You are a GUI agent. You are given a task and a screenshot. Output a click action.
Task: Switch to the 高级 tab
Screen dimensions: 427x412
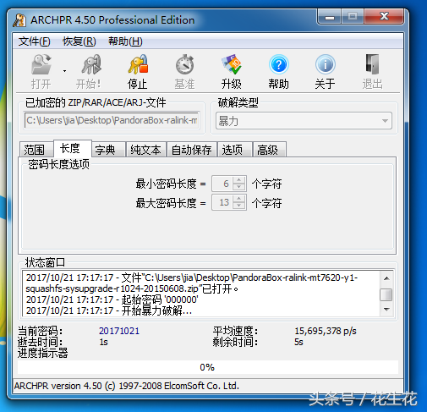(x=270, y=150)
